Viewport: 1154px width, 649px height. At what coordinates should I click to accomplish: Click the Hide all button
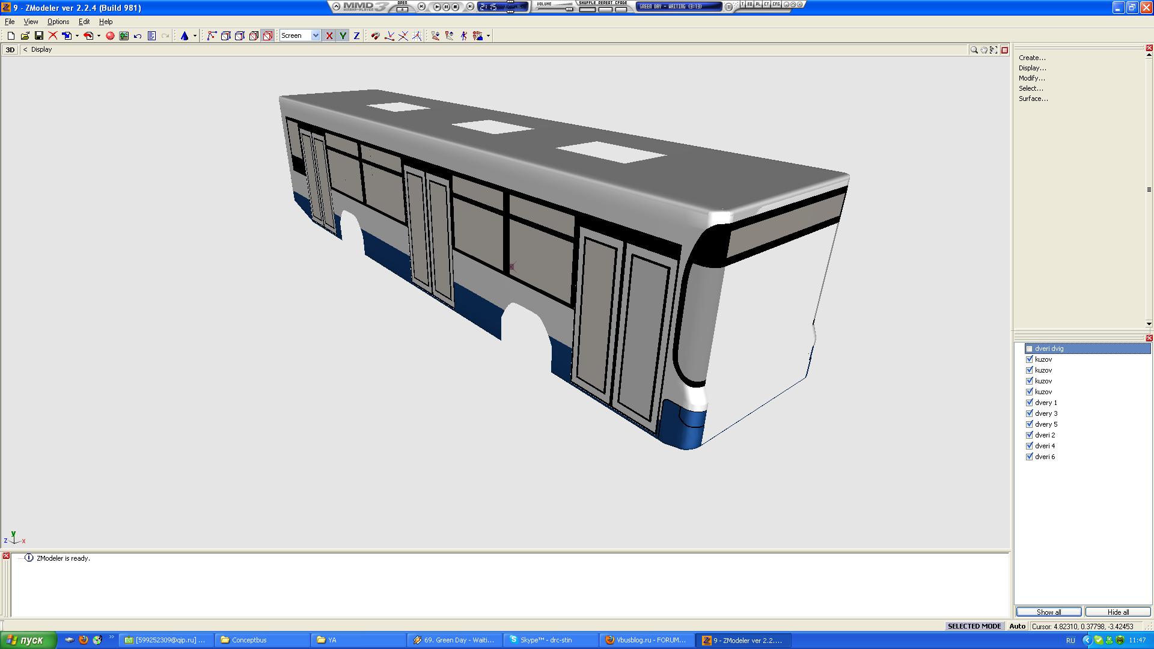1118,612
